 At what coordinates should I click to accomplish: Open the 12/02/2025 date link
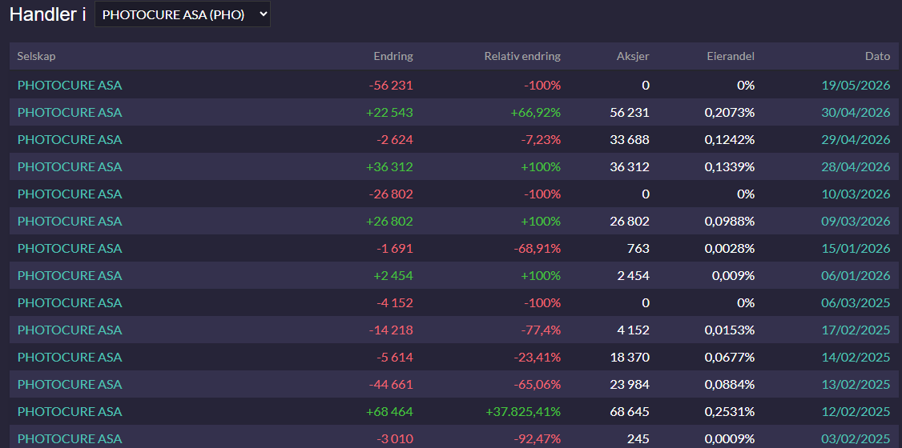click(x=856, y=412)
